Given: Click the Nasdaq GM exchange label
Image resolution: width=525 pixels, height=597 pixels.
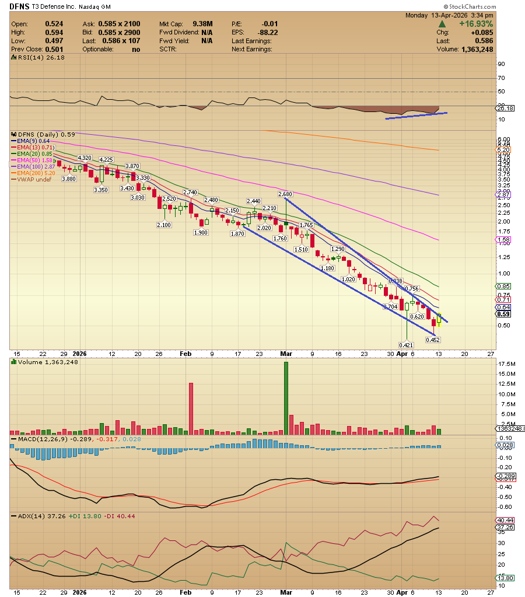Looking at the screenshot, I should [x=95, y=7].
